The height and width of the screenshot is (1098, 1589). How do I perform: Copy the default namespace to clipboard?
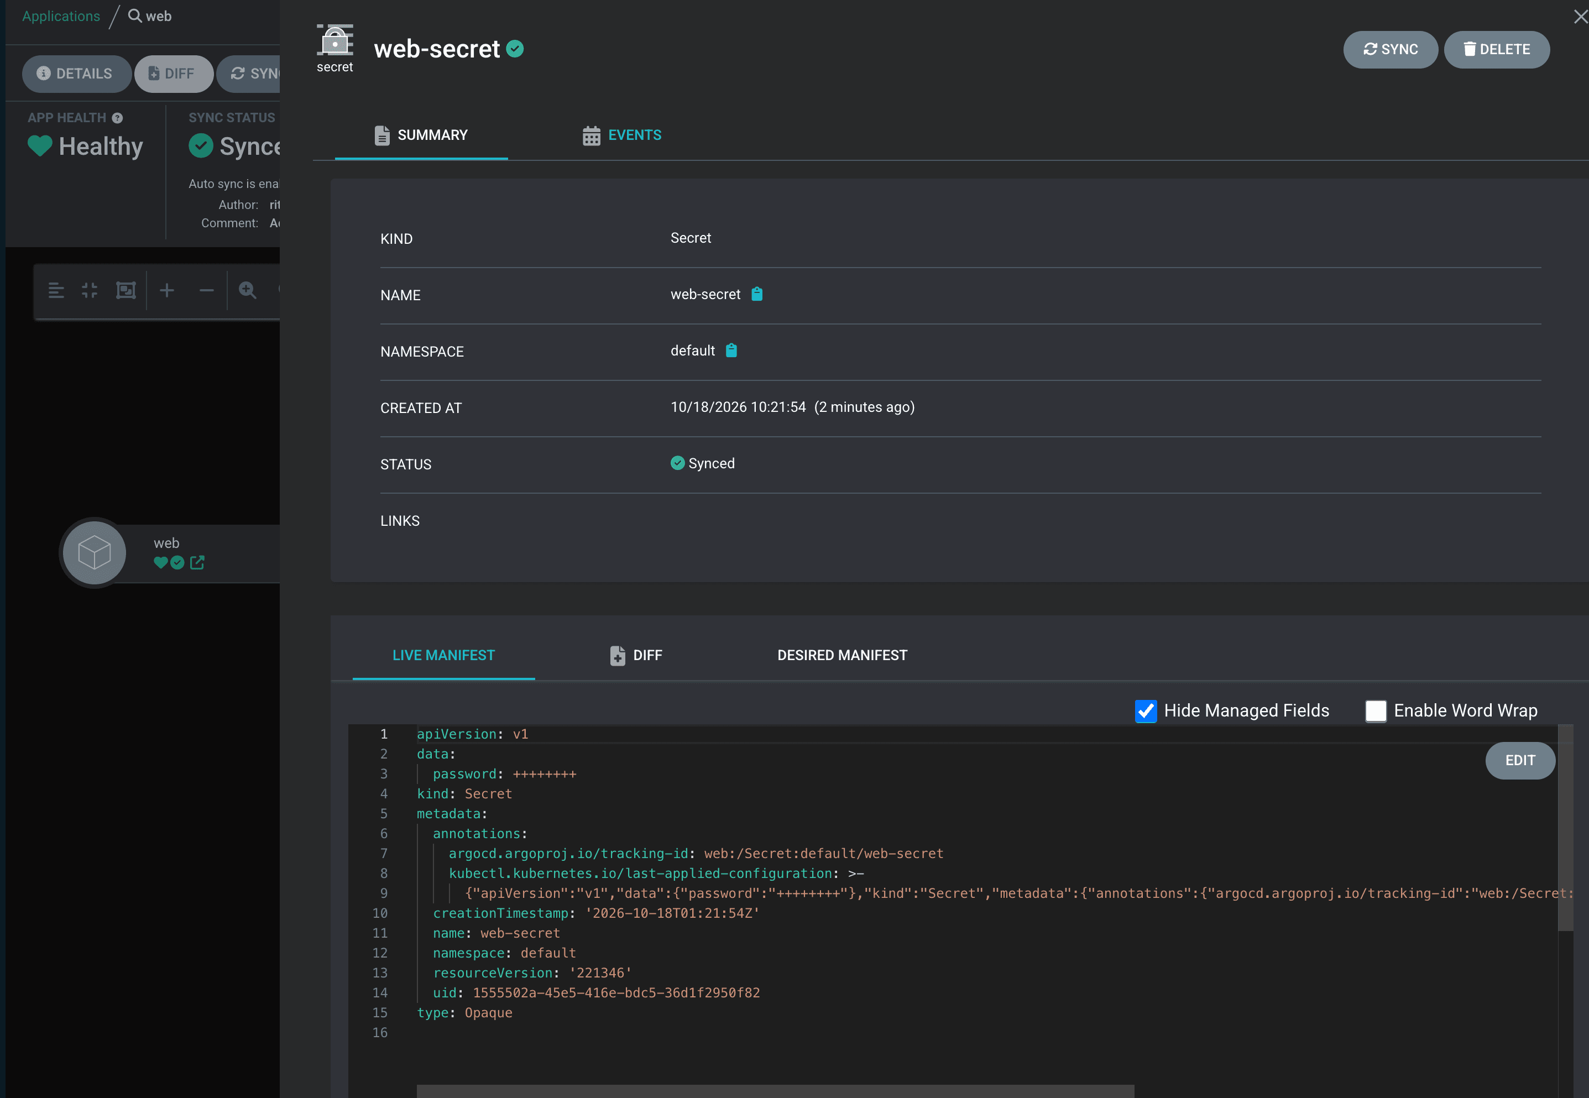[731, 350]
